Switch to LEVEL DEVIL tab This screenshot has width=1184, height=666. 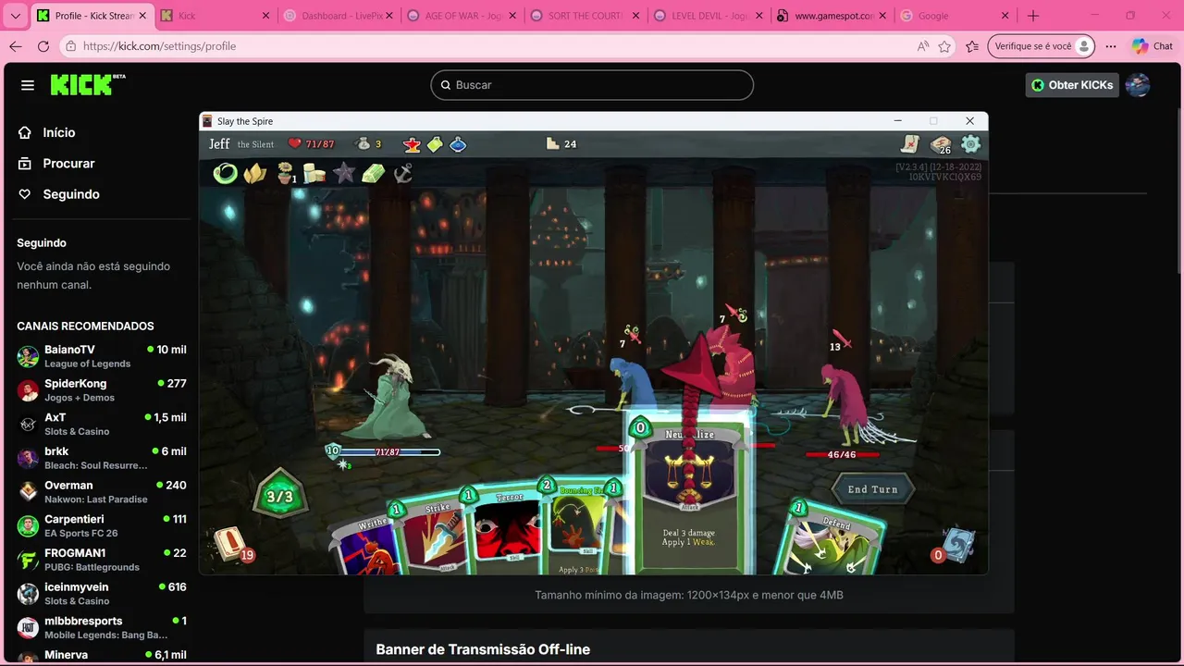[708, 16]
